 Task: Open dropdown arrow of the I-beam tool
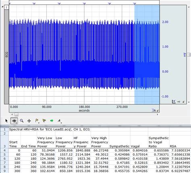tap(17, 123)
